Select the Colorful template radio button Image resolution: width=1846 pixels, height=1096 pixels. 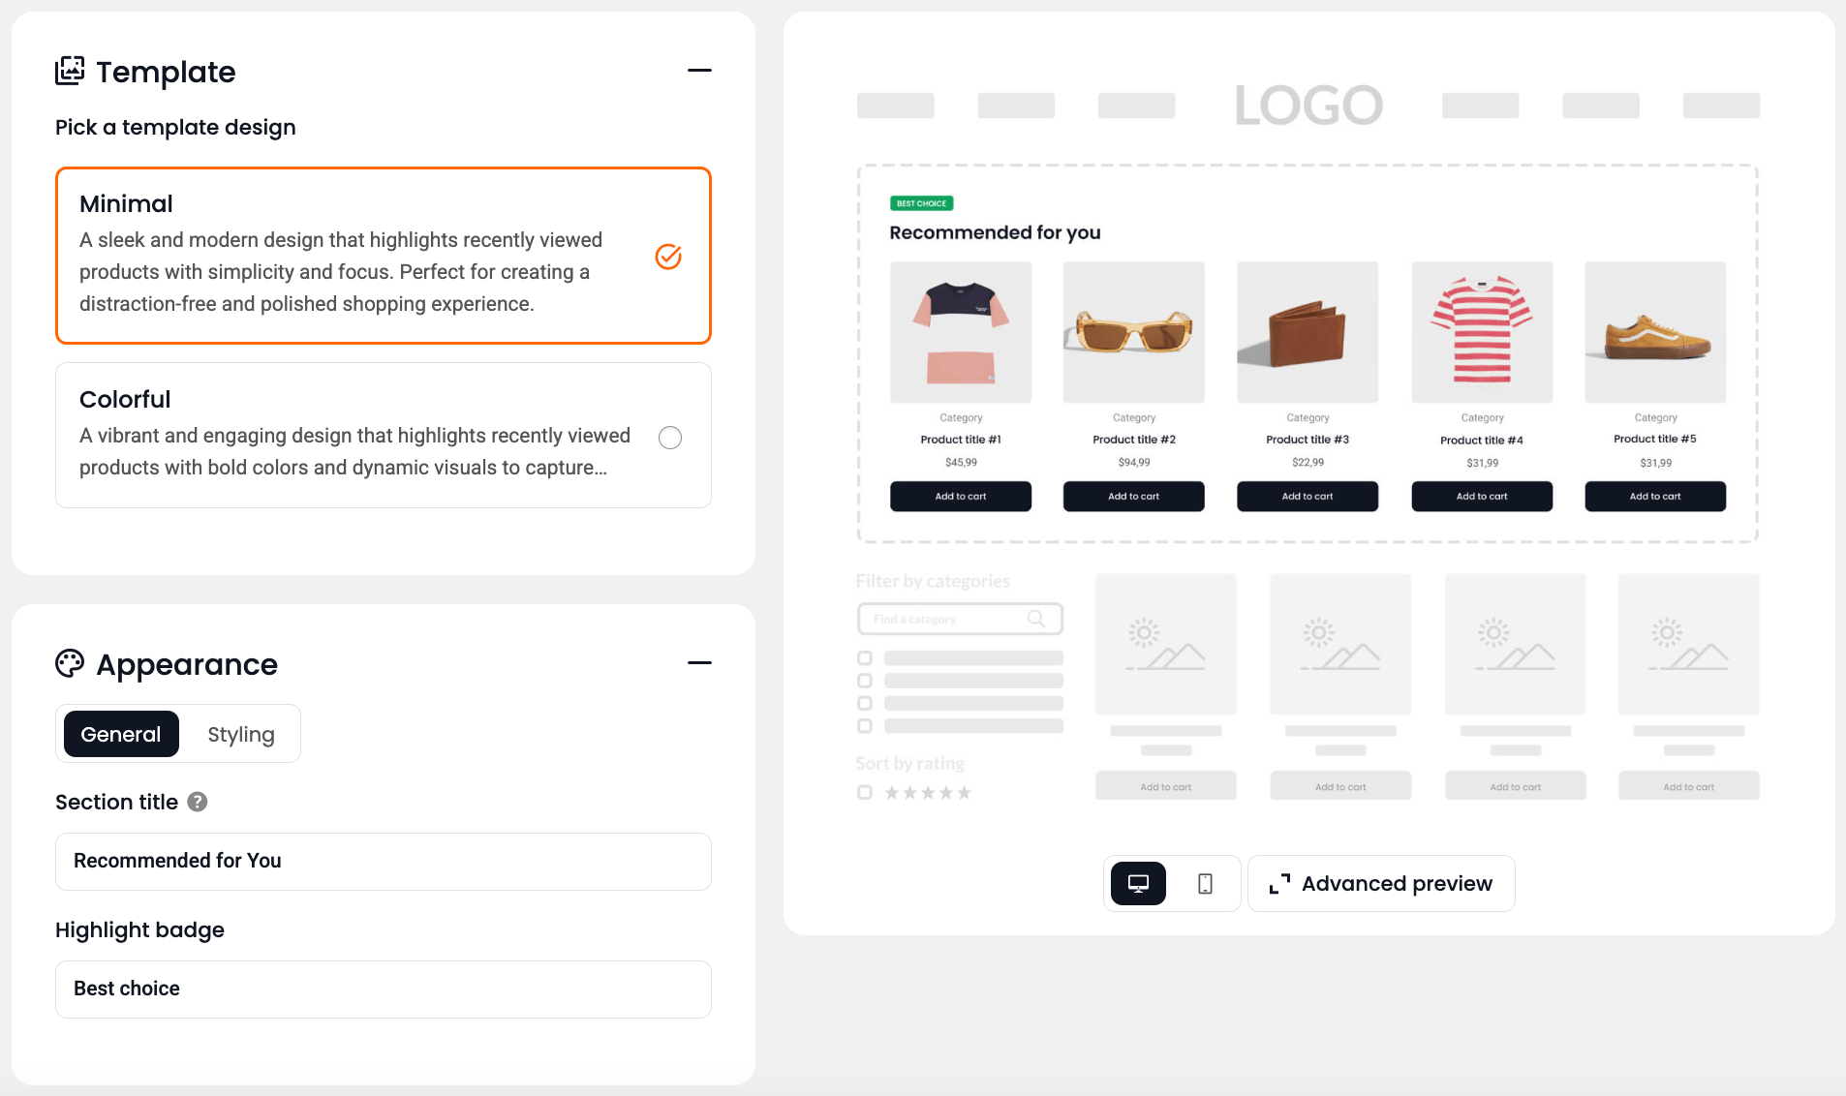[670, 438]
